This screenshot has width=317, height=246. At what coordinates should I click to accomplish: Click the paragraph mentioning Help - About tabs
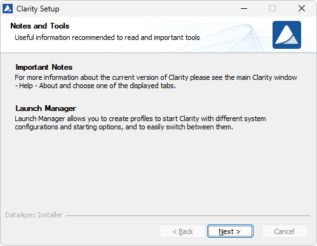(156, 82)
